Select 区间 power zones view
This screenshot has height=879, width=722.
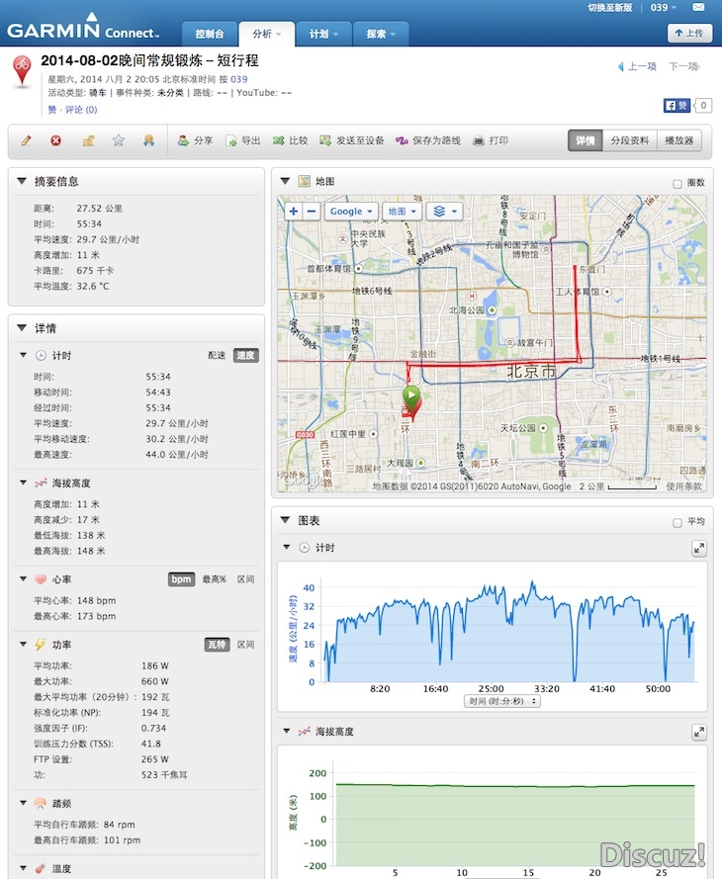click(245, 645)
